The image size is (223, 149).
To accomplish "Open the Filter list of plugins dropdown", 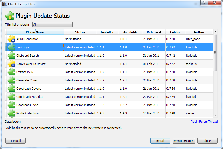I will (52, 24).
